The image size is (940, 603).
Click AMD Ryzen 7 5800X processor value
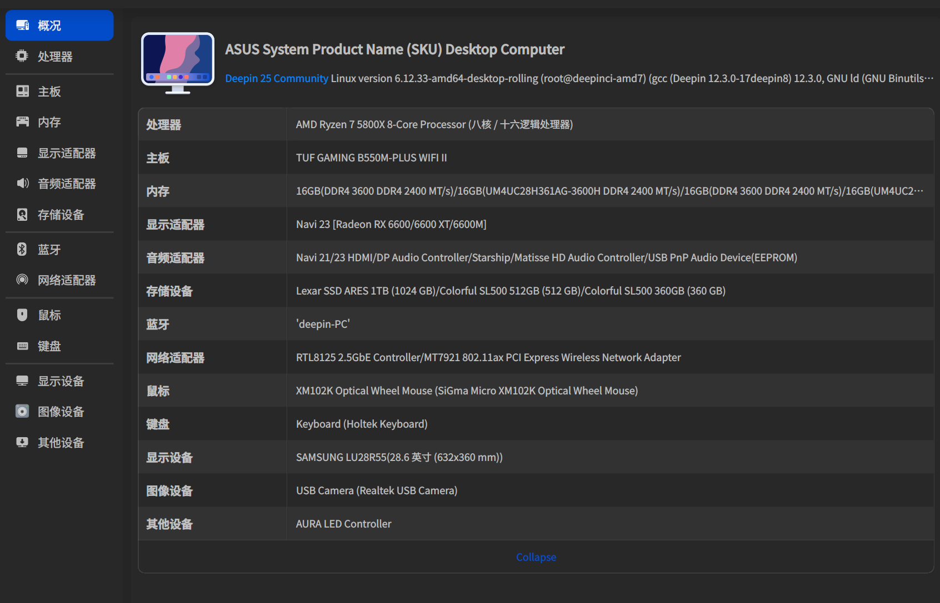(434, 124)
